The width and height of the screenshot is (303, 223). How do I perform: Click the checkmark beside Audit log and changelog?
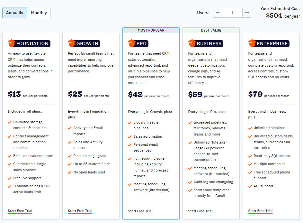coord(190,182)
